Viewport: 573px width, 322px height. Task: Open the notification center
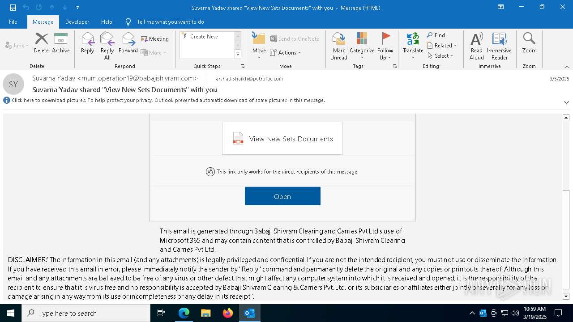pyautogui.click(x=558, y=313)
